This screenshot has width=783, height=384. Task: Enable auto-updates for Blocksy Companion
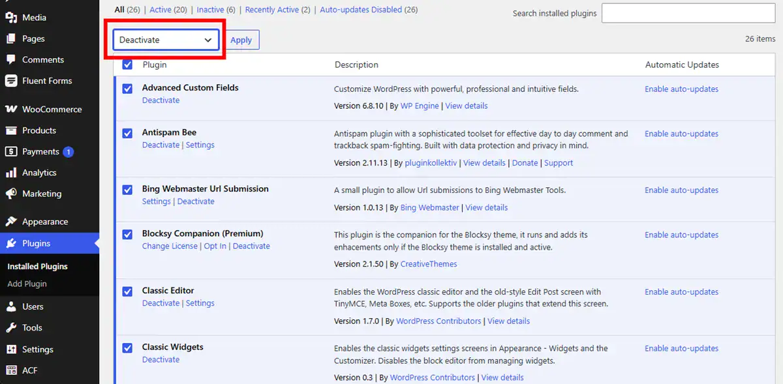point(681,235)
